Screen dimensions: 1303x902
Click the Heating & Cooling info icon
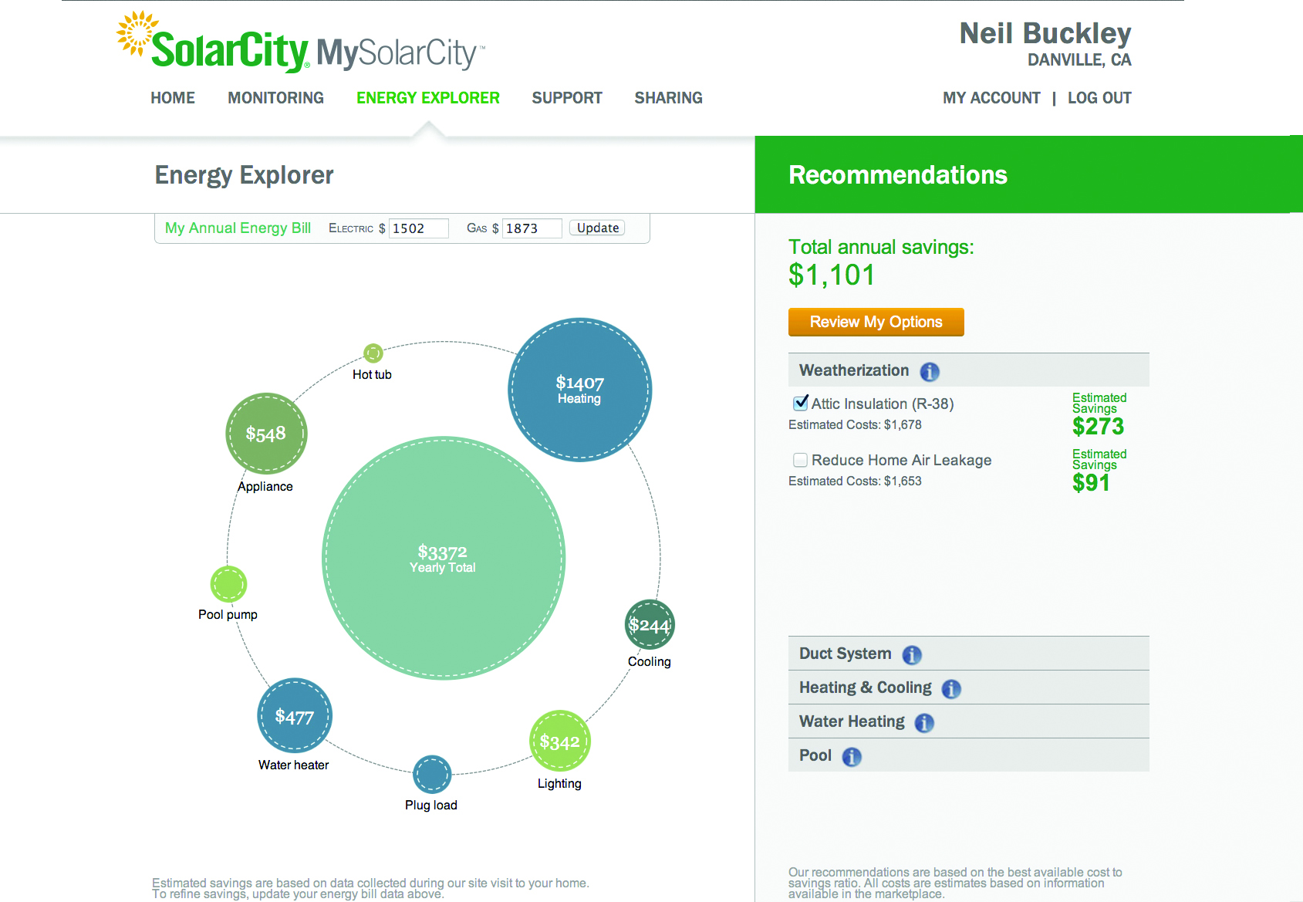click(951, 689)
